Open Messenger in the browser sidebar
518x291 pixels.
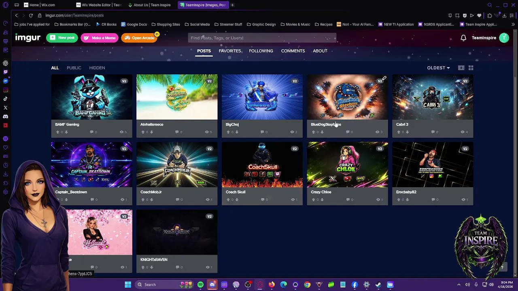pos(5,81)
